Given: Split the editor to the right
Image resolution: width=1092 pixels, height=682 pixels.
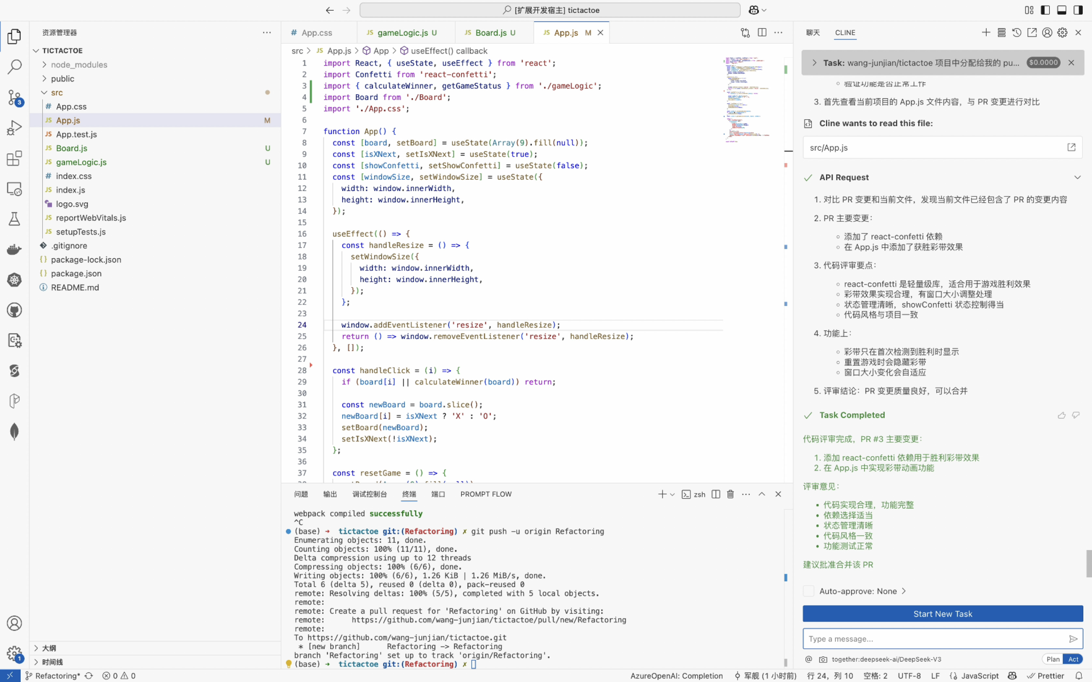Looking at the screenshot, I should (762, 33).
